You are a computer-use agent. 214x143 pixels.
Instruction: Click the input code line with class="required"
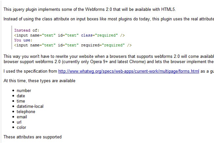pyautogui.click(x=69, y=35)
